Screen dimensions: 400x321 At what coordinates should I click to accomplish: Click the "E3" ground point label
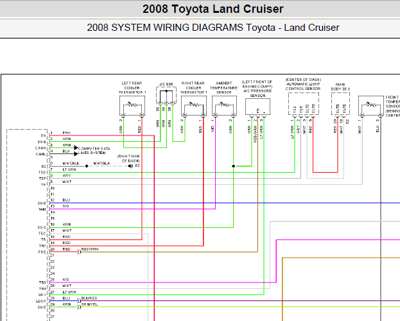click(137, 166)
